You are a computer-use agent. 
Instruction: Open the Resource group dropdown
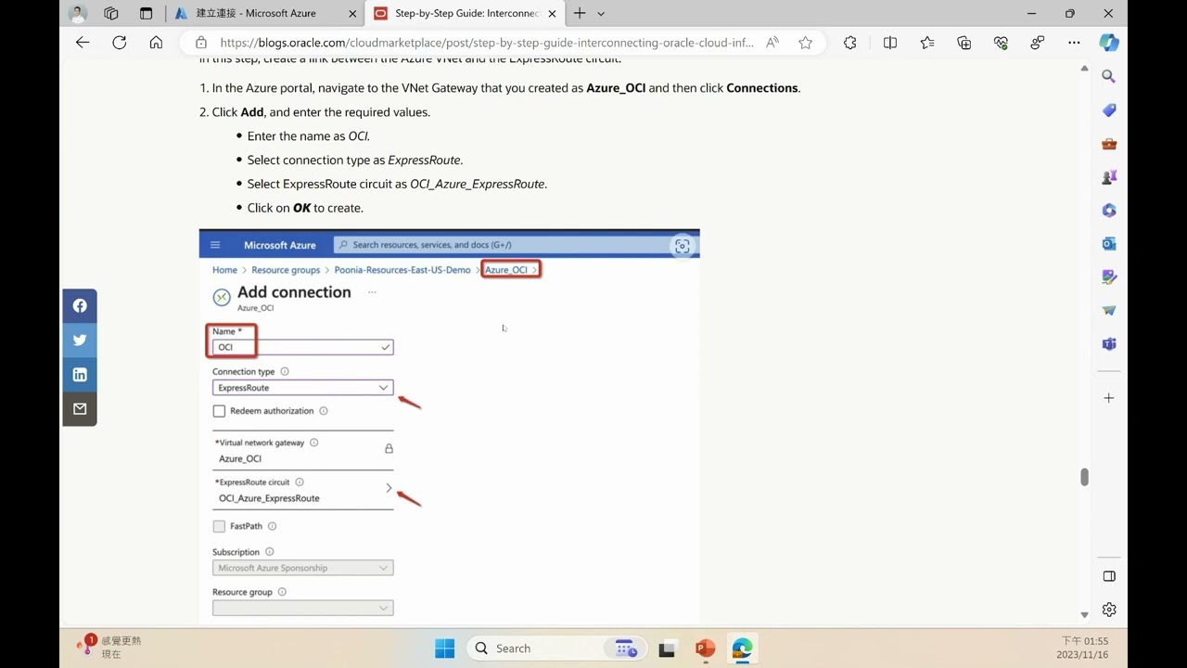(302, 608)
